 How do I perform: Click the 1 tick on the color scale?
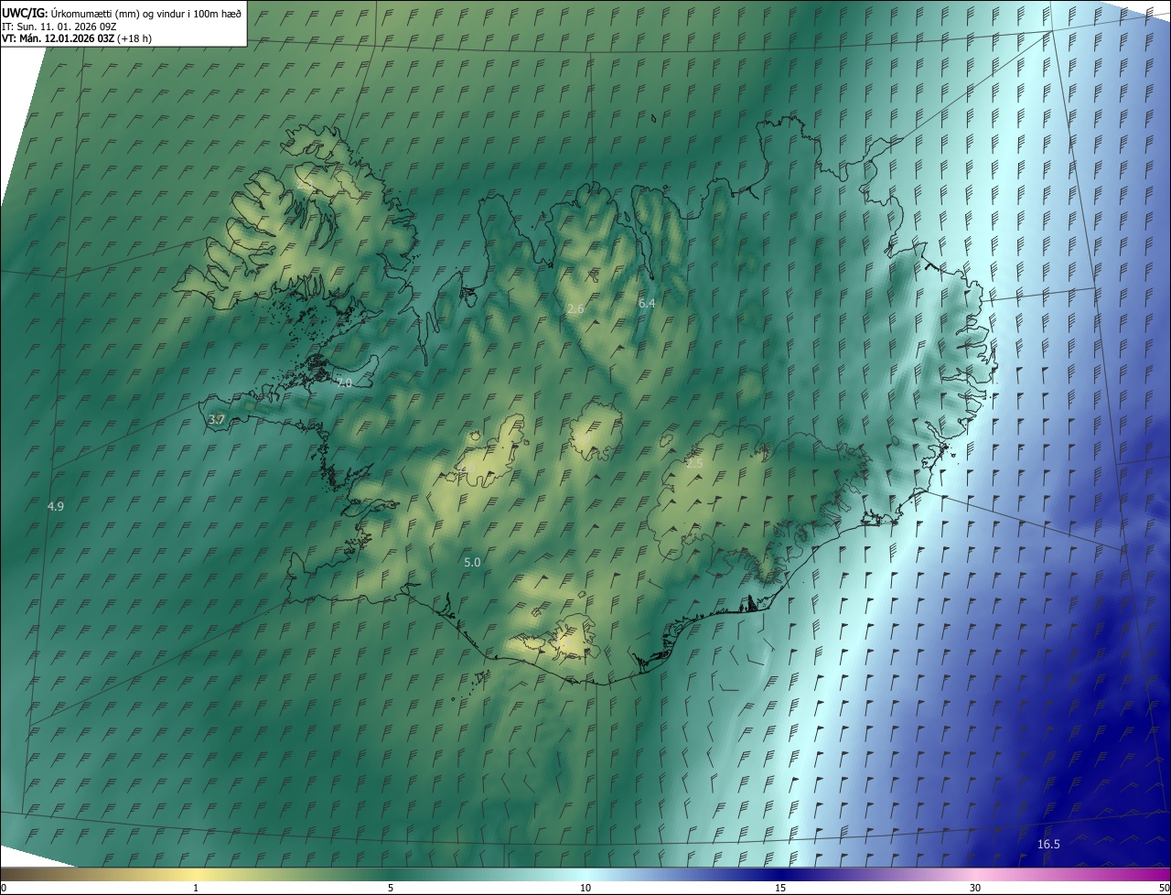(196, 888)
